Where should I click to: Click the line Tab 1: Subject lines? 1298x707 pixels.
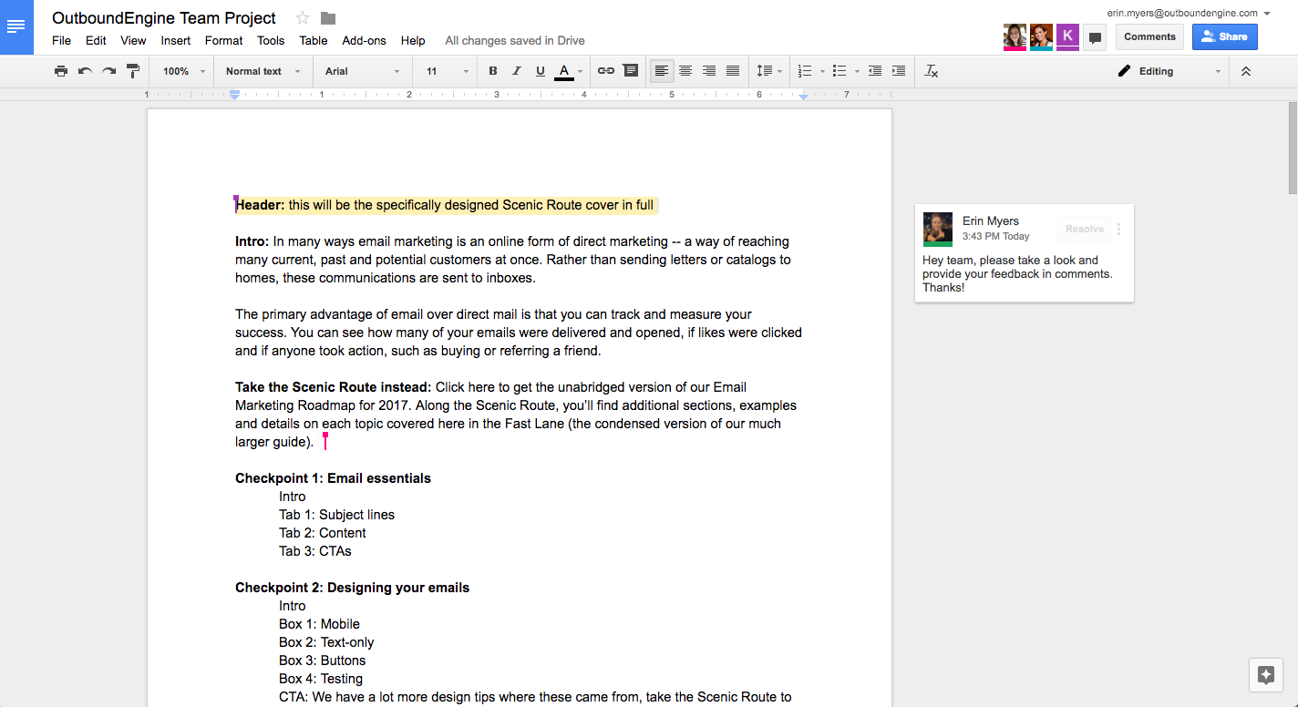click(x=336, y=515)
